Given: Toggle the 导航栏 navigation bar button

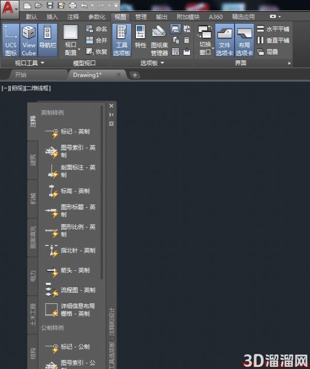Looking at the screenshot, I should pyautogui.click(x=48, y=40).
